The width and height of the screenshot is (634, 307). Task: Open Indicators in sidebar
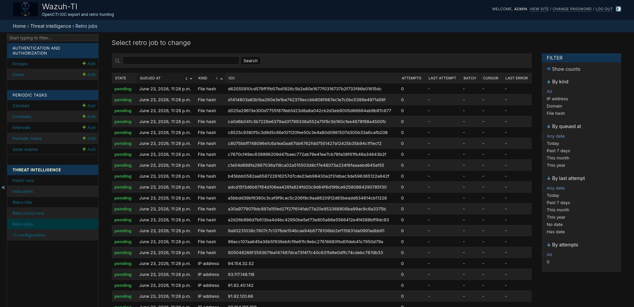click(x=23, y=192)
